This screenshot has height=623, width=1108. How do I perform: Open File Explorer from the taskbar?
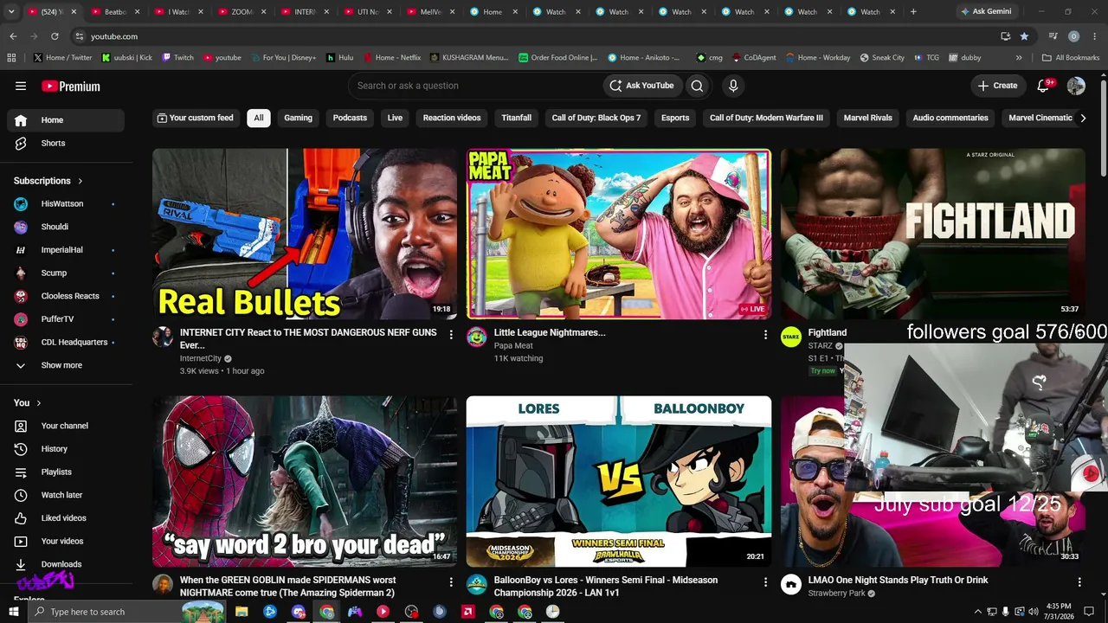242,612
